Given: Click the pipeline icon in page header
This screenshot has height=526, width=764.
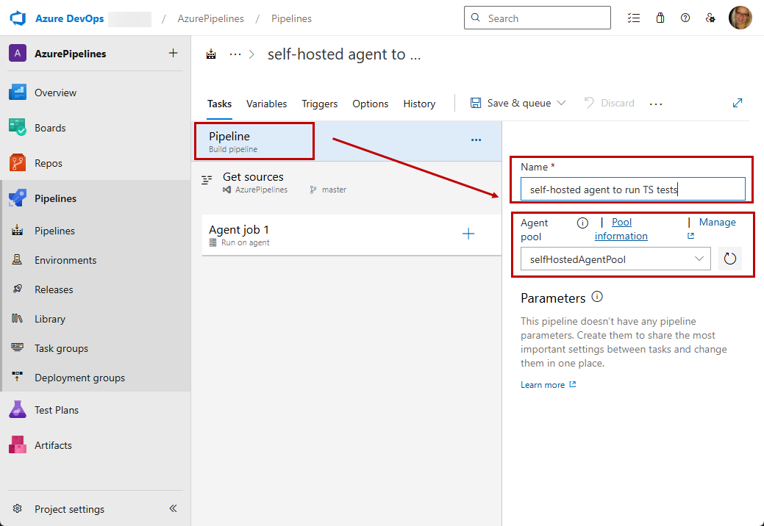Looking at the screenshot, I should [x=211, y=54].
